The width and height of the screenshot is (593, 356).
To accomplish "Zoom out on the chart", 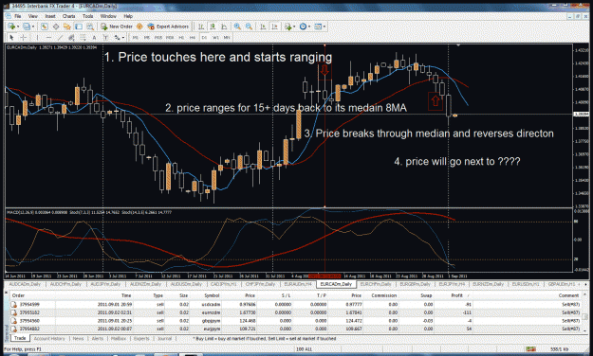I will click(249, 27).
